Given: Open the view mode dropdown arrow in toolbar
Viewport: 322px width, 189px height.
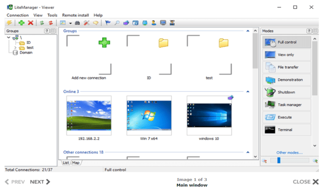Looking at the screenshot, I should pos(70,23).
